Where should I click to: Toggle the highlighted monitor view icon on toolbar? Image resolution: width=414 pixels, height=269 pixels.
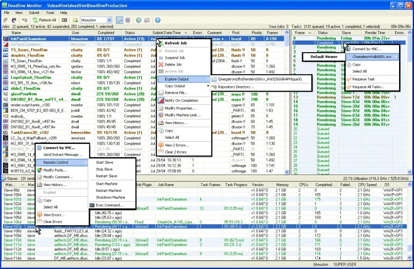pos(119,20)
